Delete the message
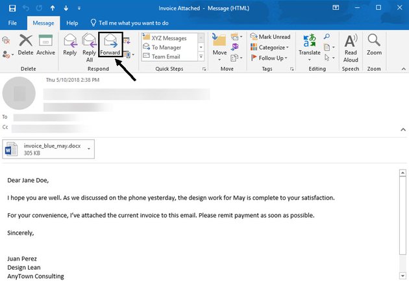 coord(25,45)
